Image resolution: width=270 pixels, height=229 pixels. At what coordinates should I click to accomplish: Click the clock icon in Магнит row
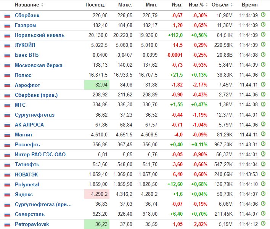point(263,133)
